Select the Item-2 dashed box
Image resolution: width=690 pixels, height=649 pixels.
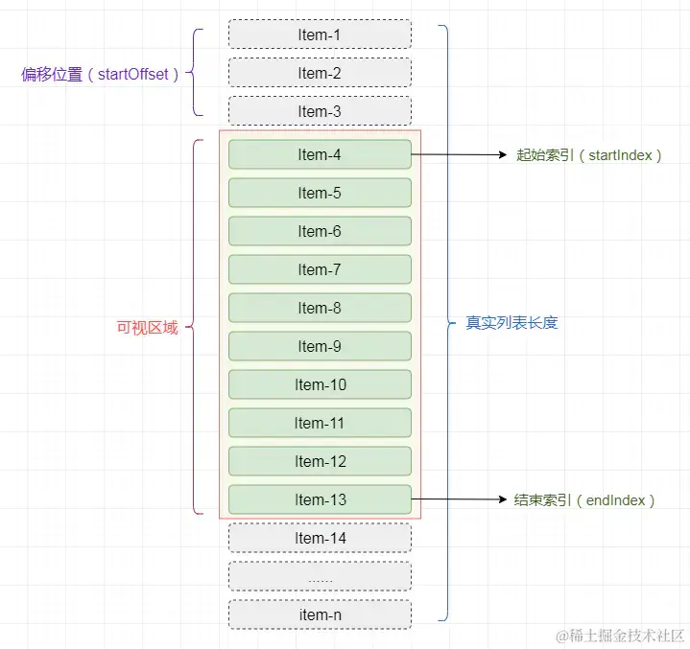tap(320, 73)
